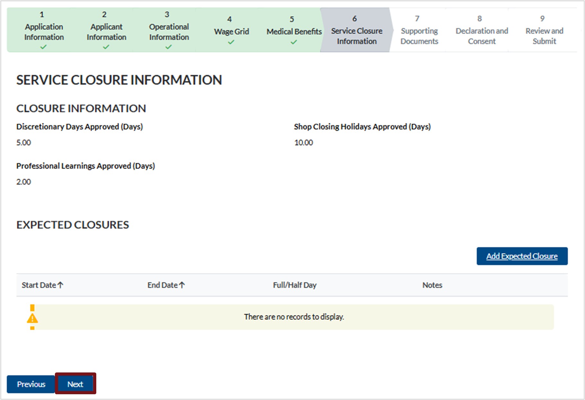Viewport: 585px width, 400px height.
Task: Click the End Date sort arrow icon
Action: [182, 285]
